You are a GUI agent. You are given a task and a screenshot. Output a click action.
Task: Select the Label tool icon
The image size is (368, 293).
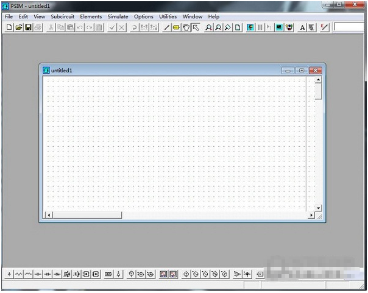176,27
